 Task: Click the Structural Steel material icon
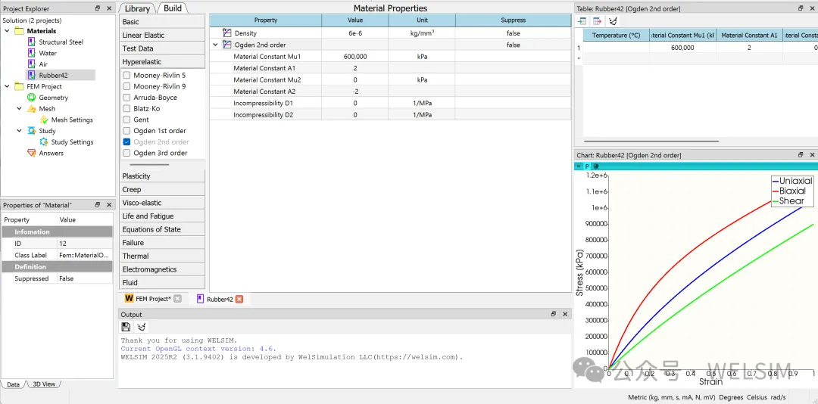31,42
